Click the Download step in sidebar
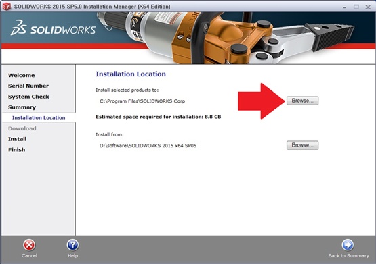The image size is (376, 264). (x=22, y=128)
